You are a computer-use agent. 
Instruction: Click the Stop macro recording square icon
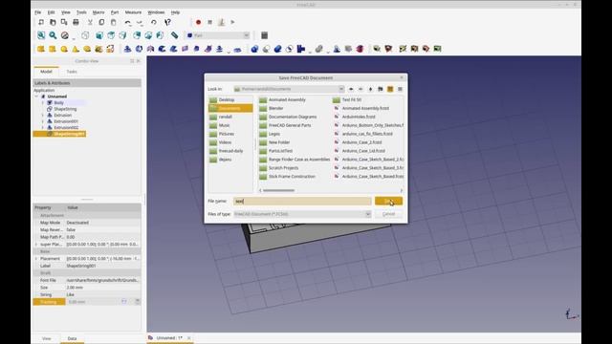pyautogui.click(x=210, y=22)
